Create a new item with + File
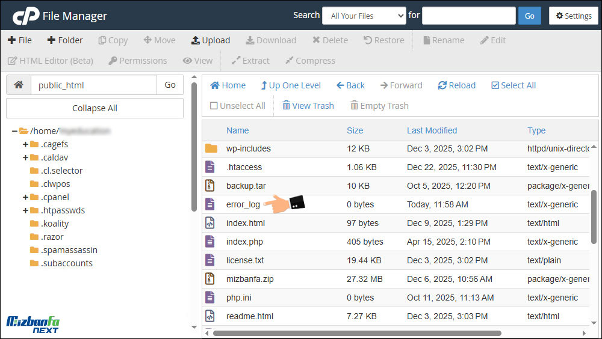 click(19, 40)
